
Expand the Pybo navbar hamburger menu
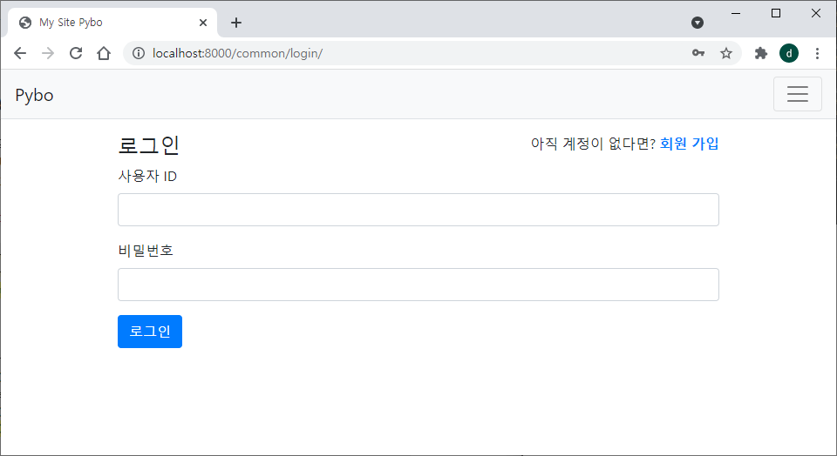click(798, 94)
